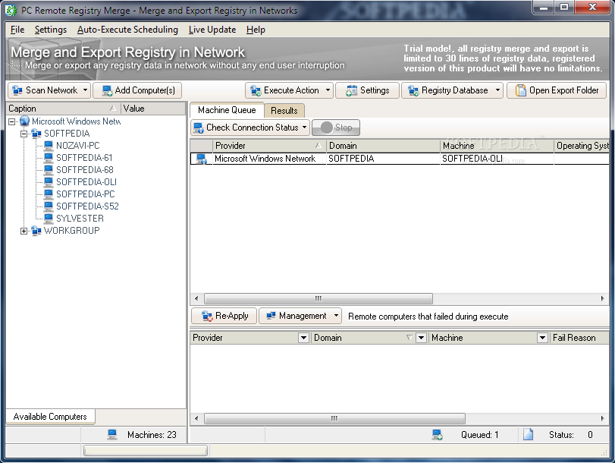
Task: Click the Scan Network computer icon
Action: 17,90
